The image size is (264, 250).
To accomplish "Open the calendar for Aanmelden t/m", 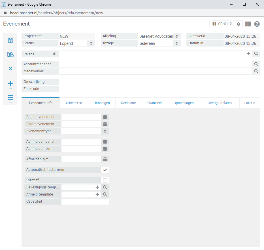I will (x=105, y=149).
